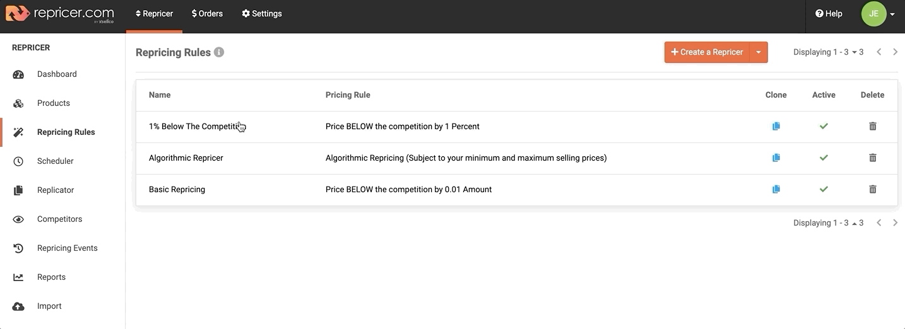The image size is (905, 329).
Task: Click the Create a Repricer button
Action: pos(707,52)
